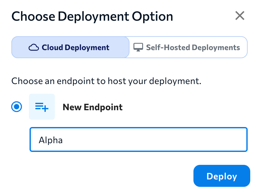Click the 'Cloud Deployment' tab label text

pos(76,48)
